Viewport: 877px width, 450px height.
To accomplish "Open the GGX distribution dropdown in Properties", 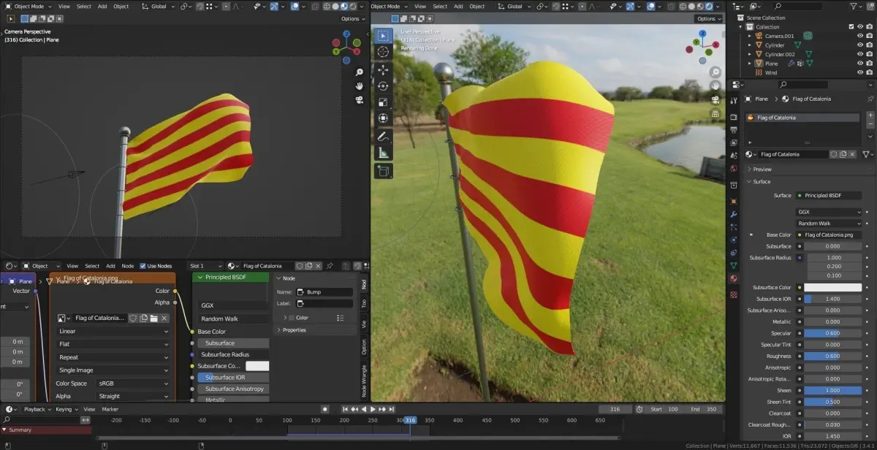I will tap(829, 212).
